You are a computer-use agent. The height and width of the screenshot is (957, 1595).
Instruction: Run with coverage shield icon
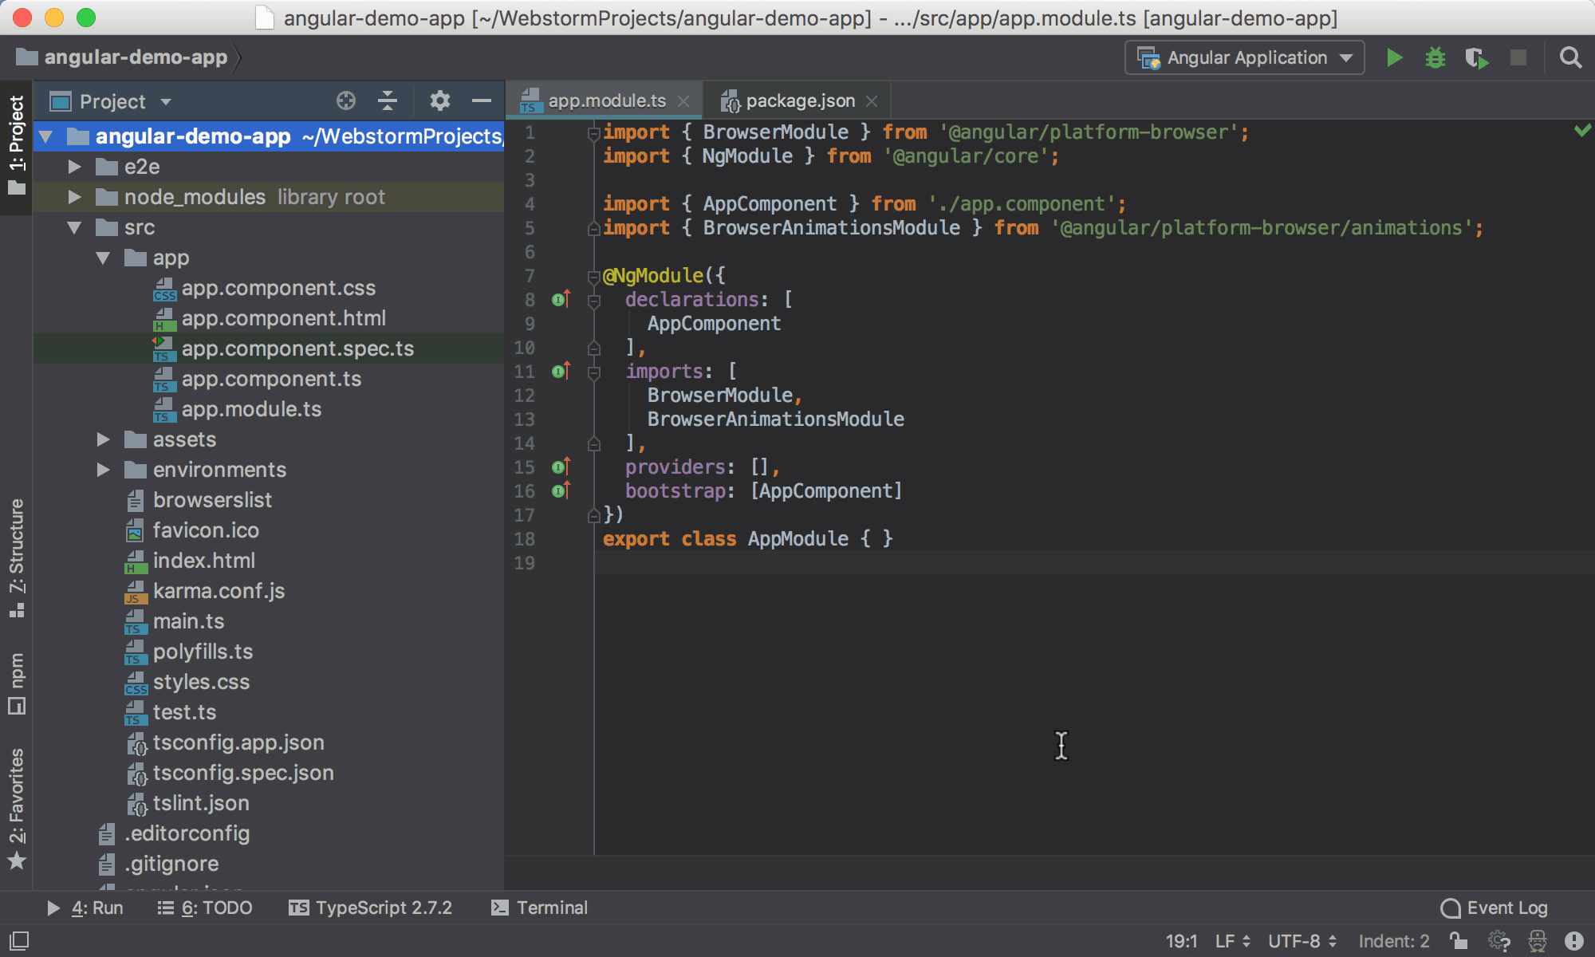(1477, 58)
